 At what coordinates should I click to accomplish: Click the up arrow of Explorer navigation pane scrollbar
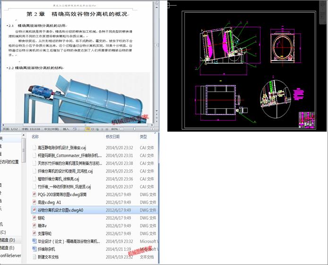24,136
